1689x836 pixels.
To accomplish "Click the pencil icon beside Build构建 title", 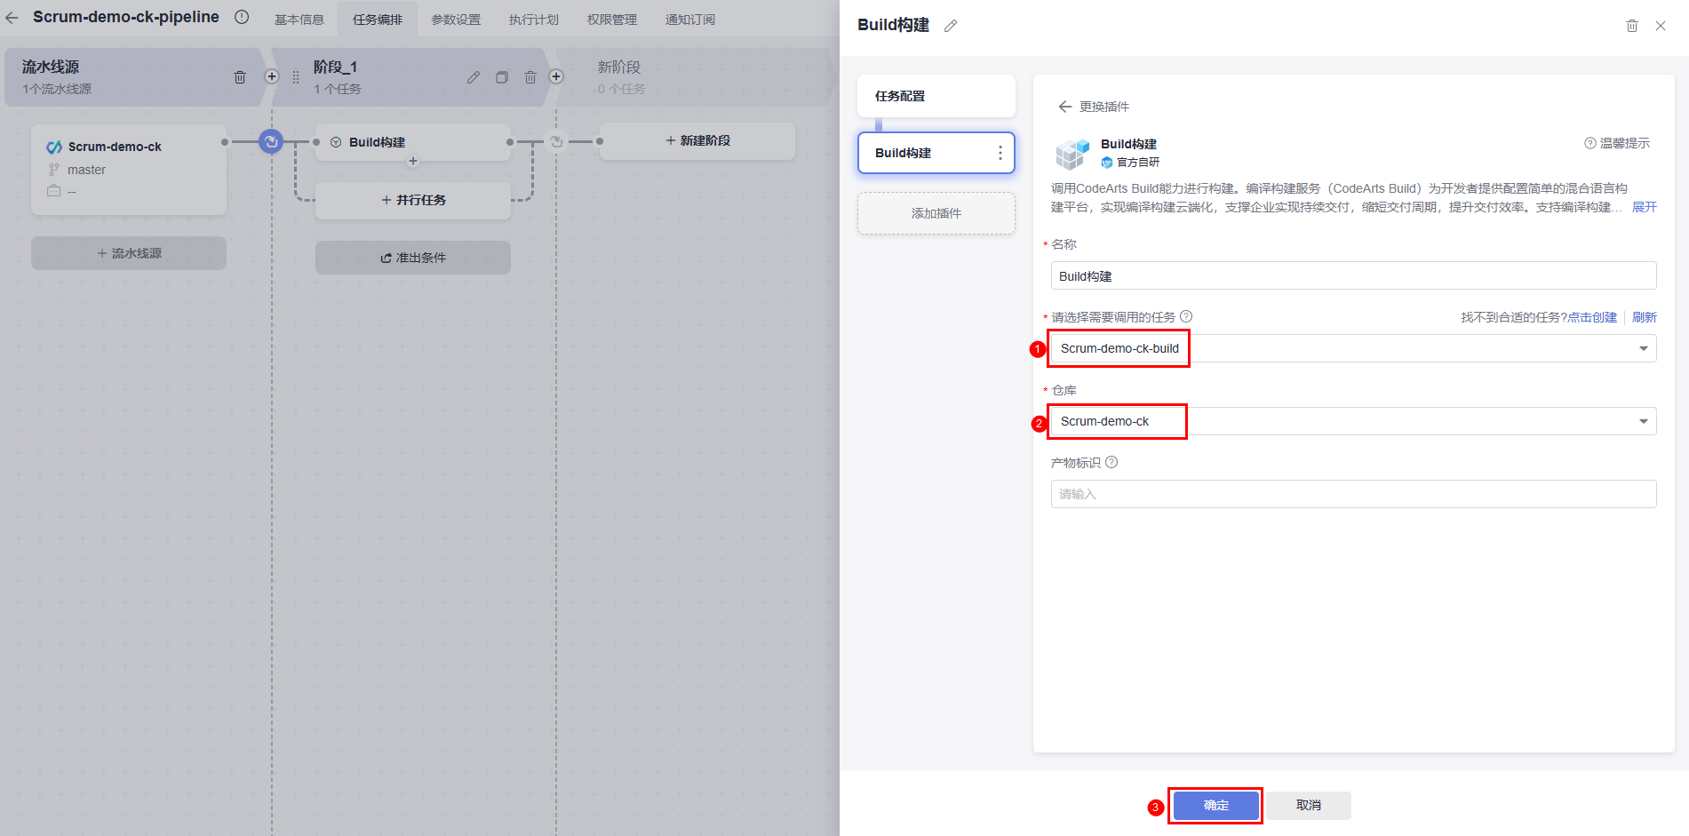I will pyautogui.click(x=951, y=26).
